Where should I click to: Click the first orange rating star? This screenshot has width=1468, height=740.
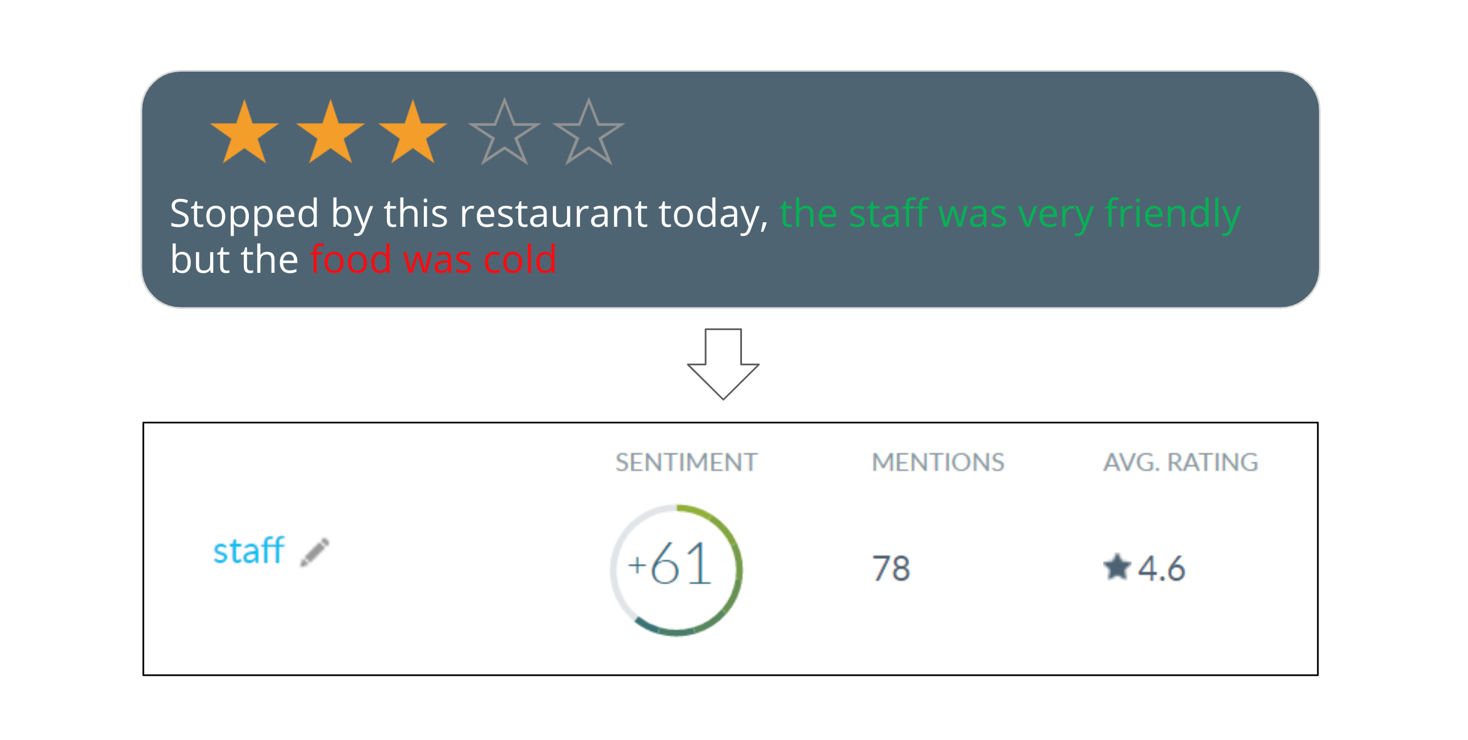[x=244, y=133]
